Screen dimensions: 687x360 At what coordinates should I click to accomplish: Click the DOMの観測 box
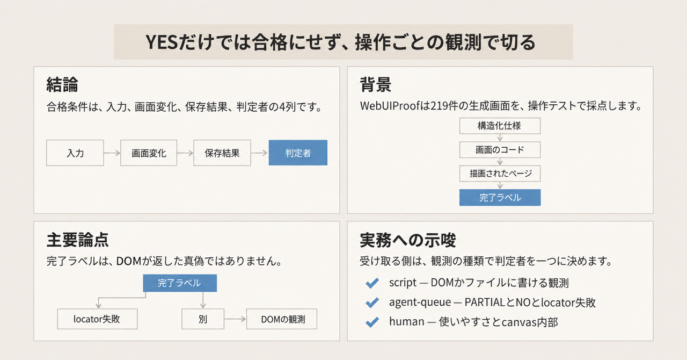point(282,319)
